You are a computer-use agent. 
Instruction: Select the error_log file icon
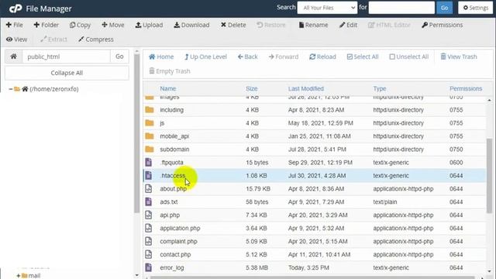pyautogui.click(x=148, y=267)
